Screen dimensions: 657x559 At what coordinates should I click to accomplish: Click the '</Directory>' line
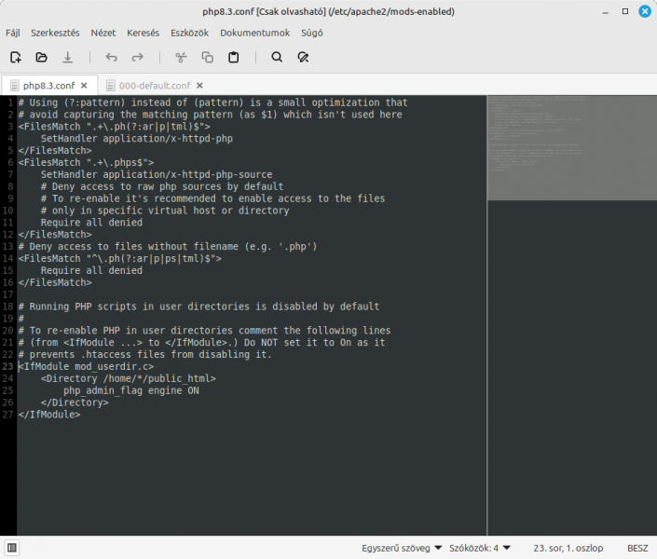click(x=75, y=402)
